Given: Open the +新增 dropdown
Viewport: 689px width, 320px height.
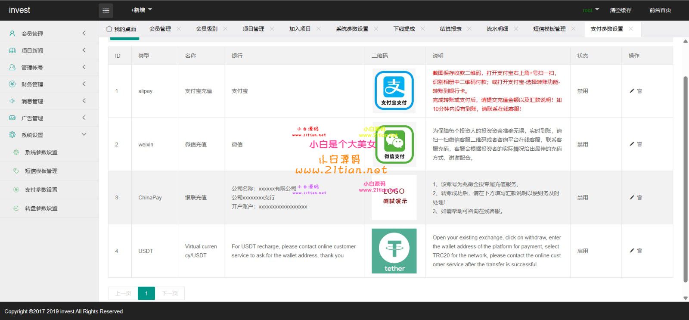Looking at the screenshot, I should (142, 10).
